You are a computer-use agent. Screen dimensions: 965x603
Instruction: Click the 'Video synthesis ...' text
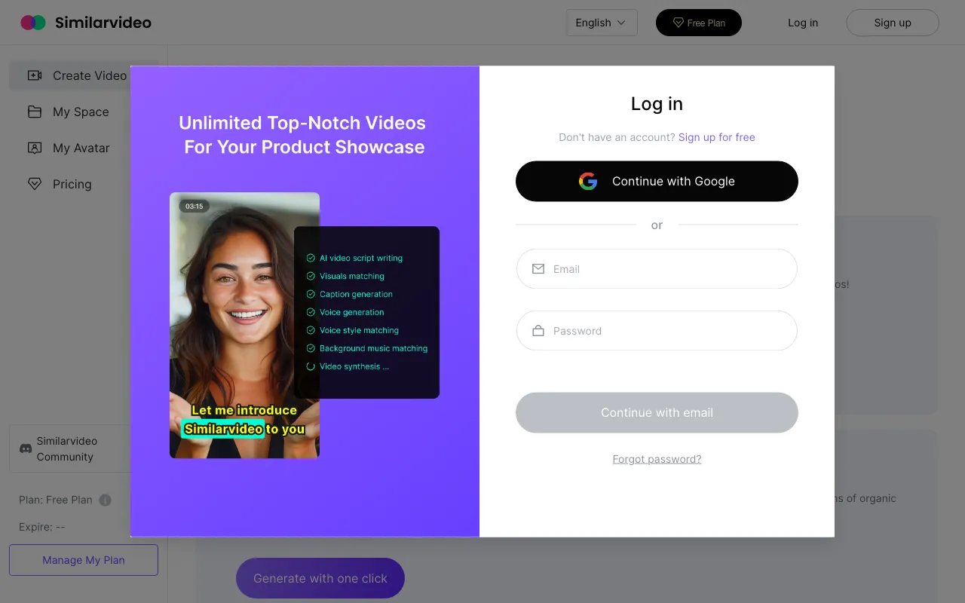pyautogui.click(x=354, y=366)
